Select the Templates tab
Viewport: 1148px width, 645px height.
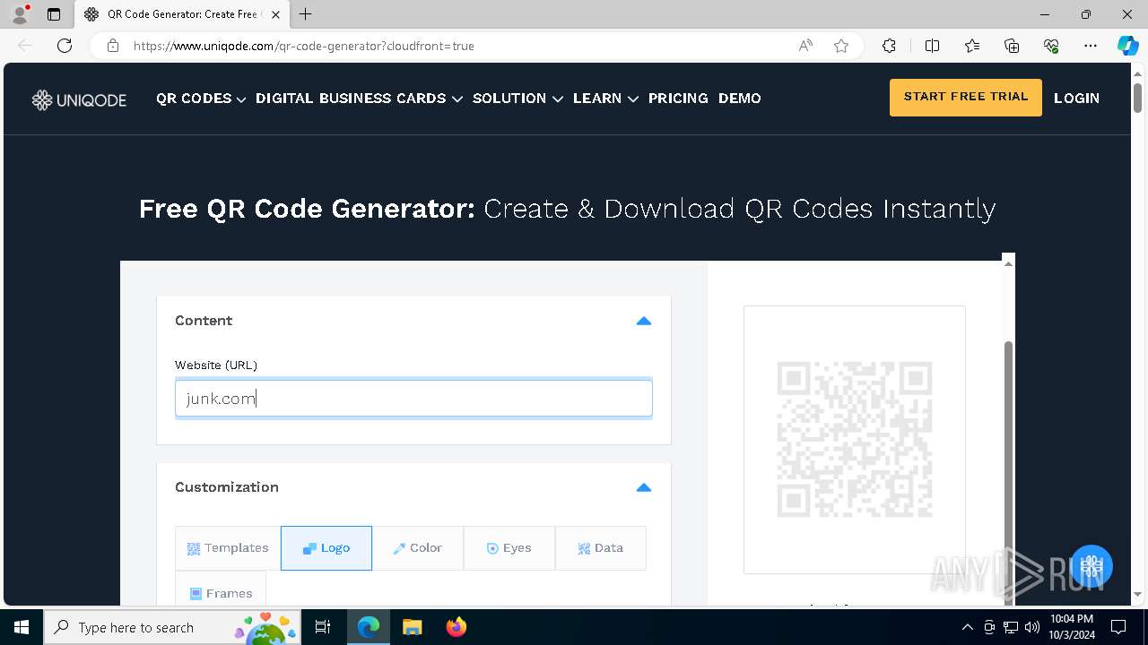228,548
